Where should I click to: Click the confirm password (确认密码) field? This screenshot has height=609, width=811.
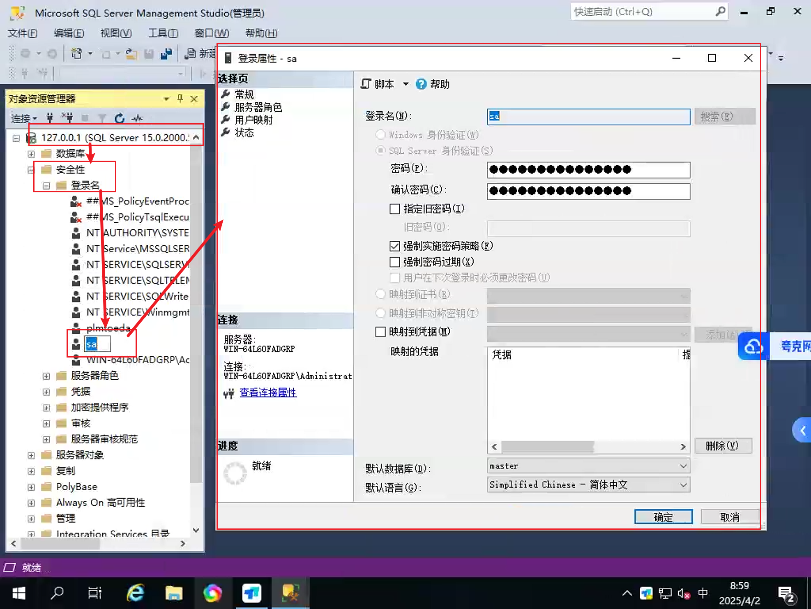tap(588, 191)
